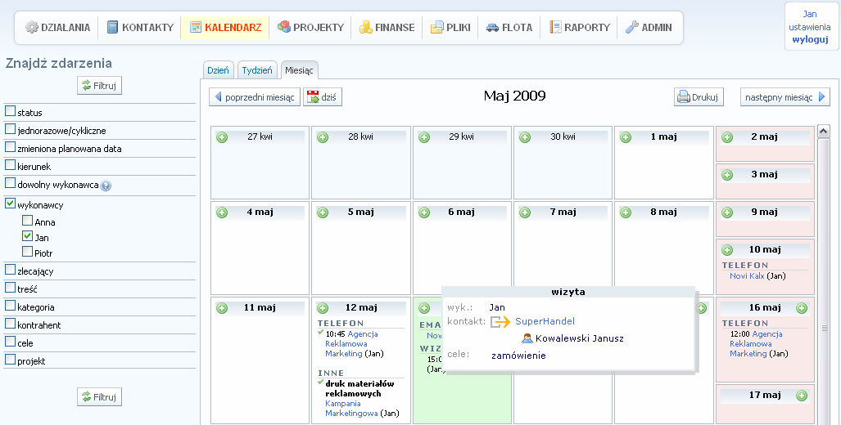Check the kontrahent filter checkbox
The image size is (841, 425).
click(10, 324)
